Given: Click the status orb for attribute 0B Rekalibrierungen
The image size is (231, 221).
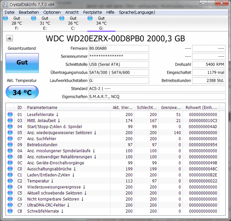Looking at the screenshot, I should [x=10, y=157].
